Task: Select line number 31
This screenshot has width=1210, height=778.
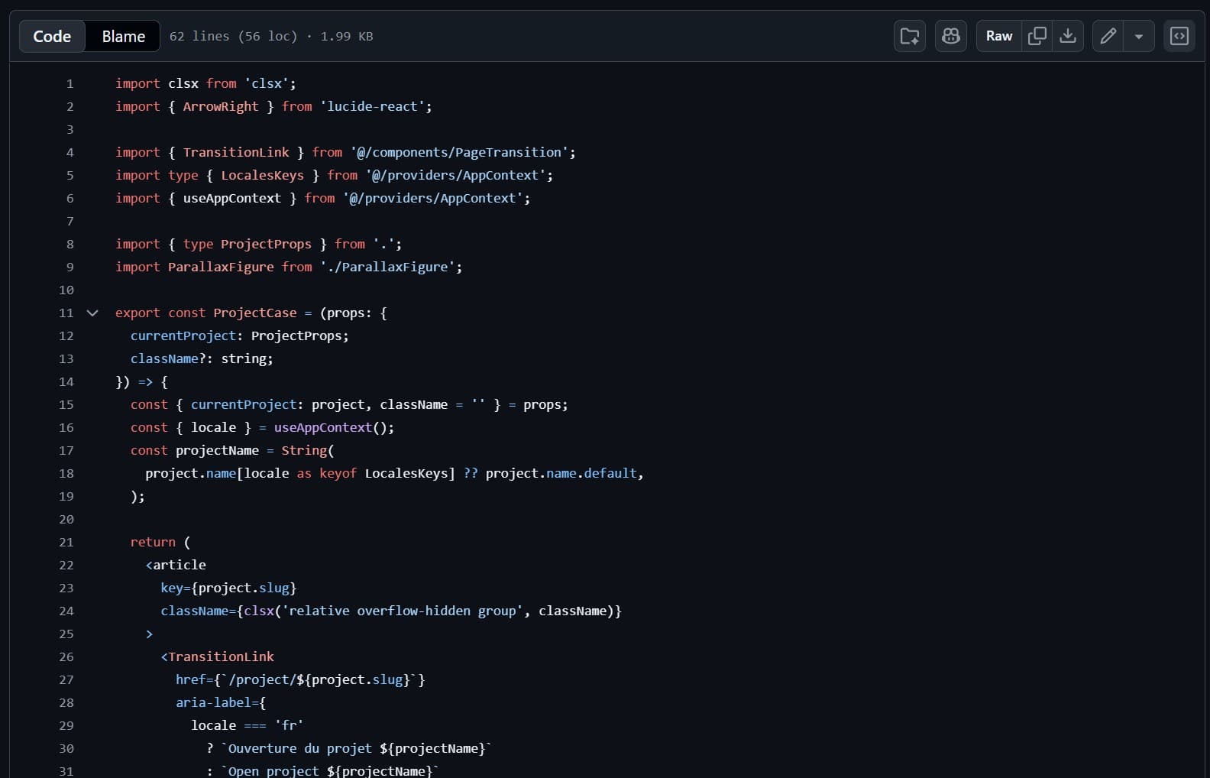Action: click(66, 770)
